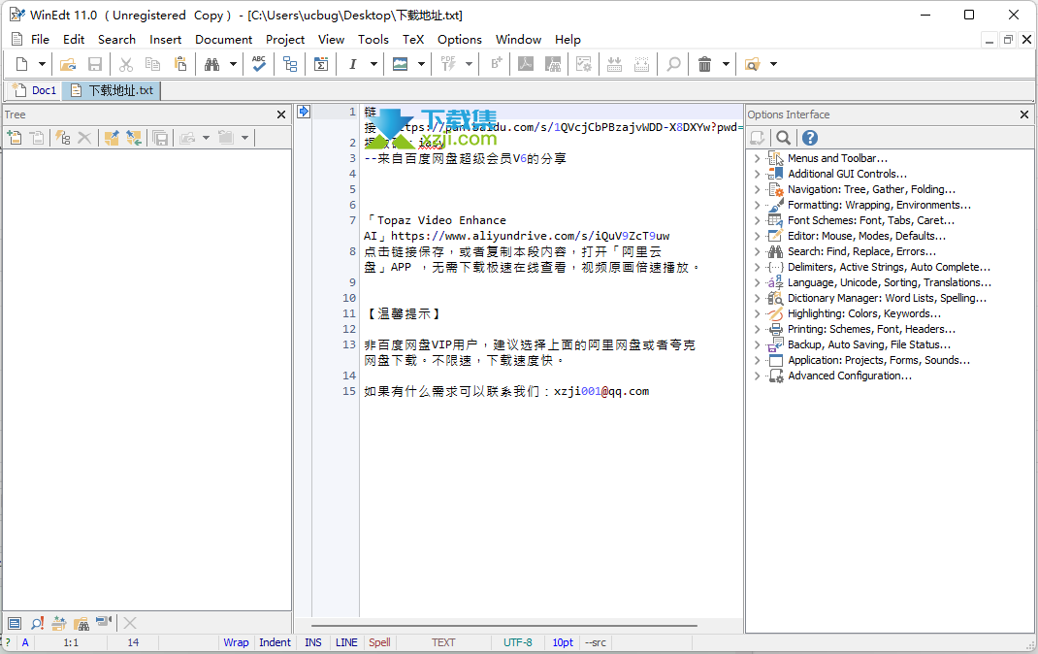Click the pin note icon in Tree toolbar
Screen dimensions: 1038x654
pyautogui.click(x=112, y=138)
